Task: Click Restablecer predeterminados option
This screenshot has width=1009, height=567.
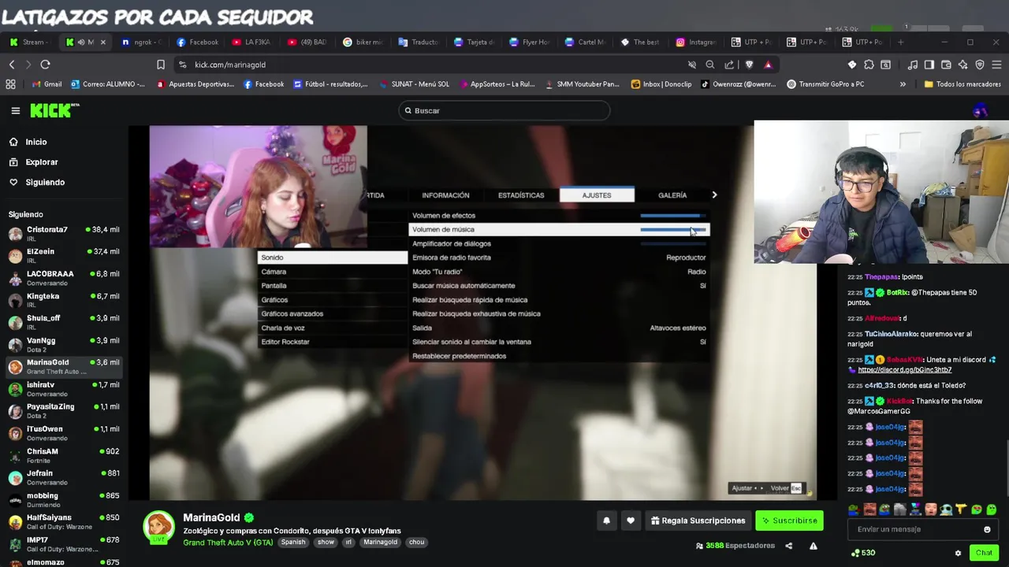Action: click(559, 356)
